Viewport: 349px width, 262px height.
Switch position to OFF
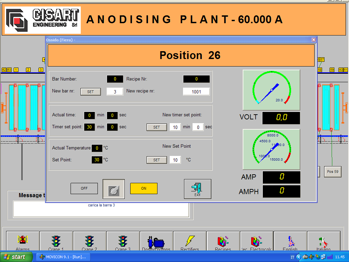84,188
